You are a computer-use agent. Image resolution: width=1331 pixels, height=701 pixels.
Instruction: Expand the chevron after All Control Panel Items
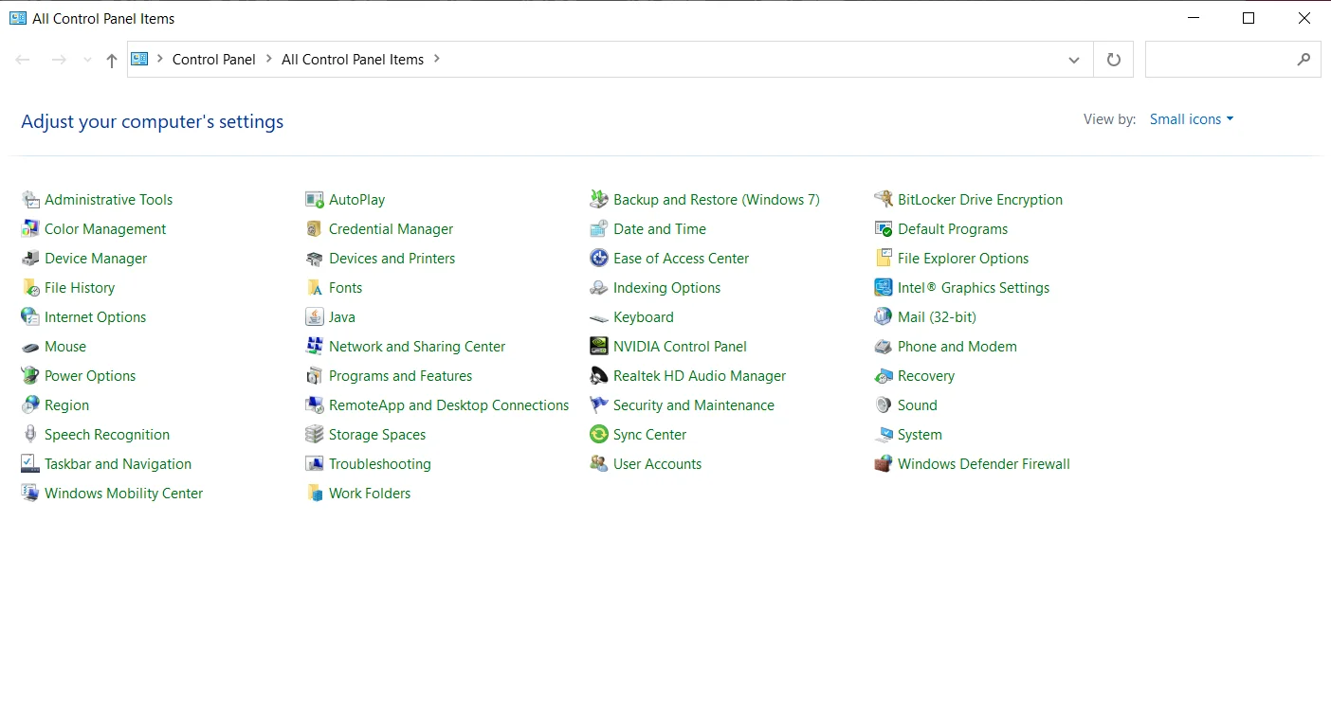pos(437,59)
